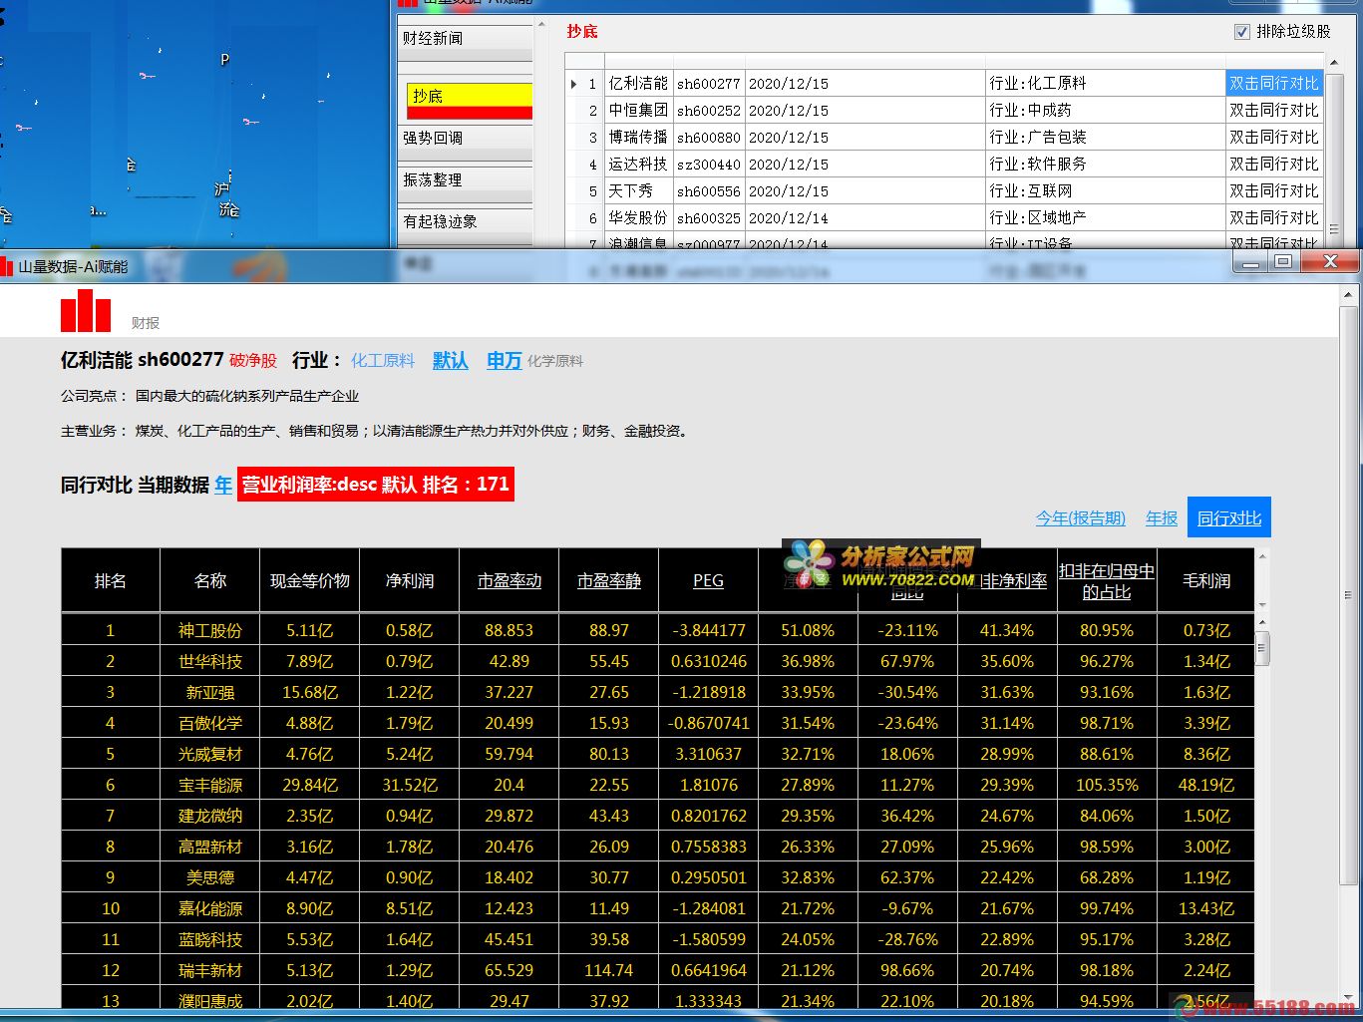Click the 排名 column header
Image resolution: width=1363 pixels, height=1022 pixels.
(x=111, y=580)
